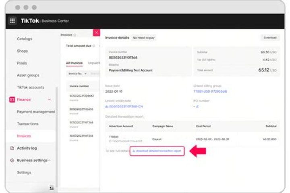Switch to the All invoices tab
Screen dimensions: 290x193
point(74,63)
